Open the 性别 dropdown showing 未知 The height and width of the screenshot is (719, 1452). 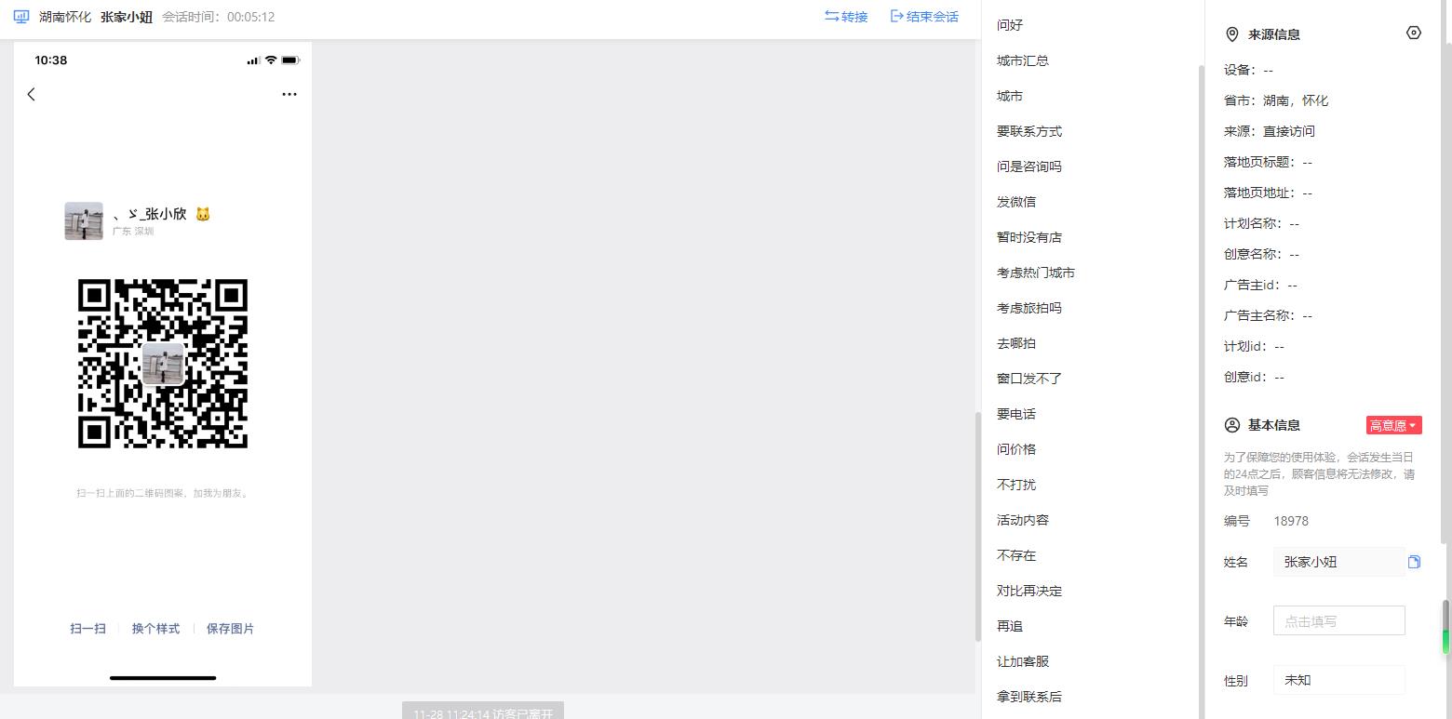point(1338,680)
